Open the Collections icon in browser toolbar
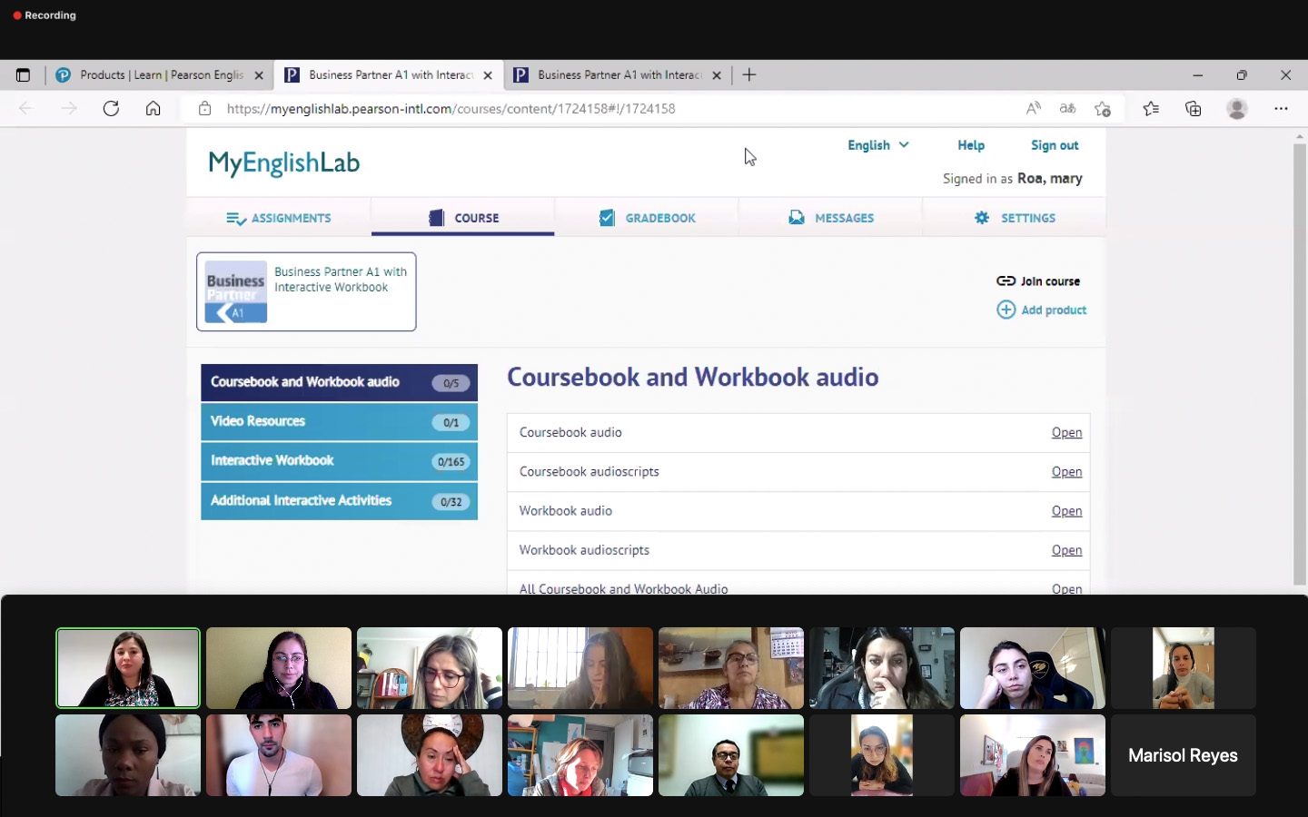The width and height of the screenshot is (1308, 817). [1194, 108]
